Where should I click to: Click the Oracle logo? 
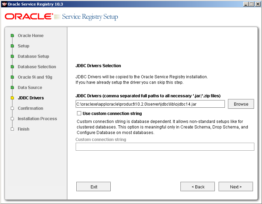tap(29, 17)
